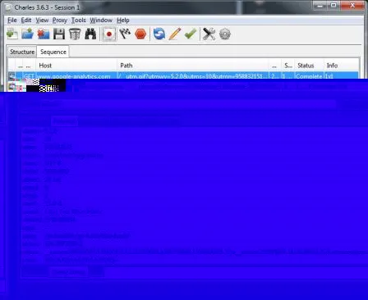Screen dimensions: 368x300
Task: Toggle throttling with the checkered flag icon
Action: (125, 34)
